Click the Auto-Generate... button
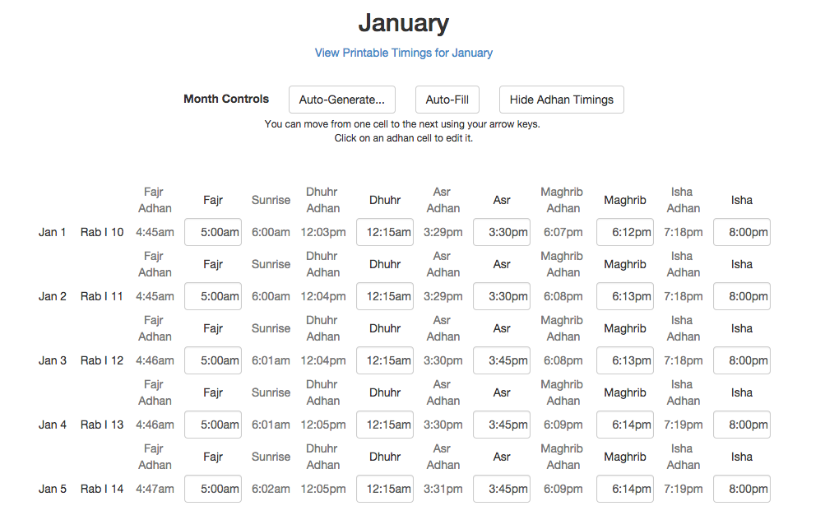825x506 pixels. pyautogui.click(x=342, y=100)
